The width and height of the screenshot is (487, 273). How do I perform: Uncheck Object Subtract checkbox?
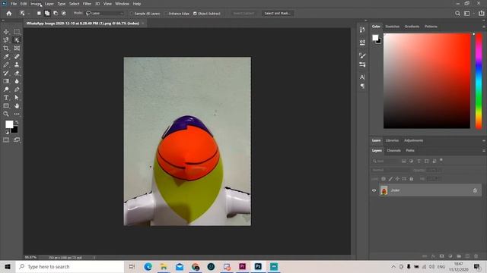195,14
